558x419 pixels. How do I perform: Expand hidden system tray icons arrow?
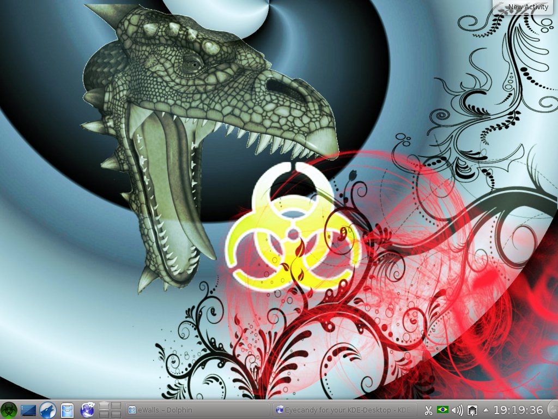(486, 410)
